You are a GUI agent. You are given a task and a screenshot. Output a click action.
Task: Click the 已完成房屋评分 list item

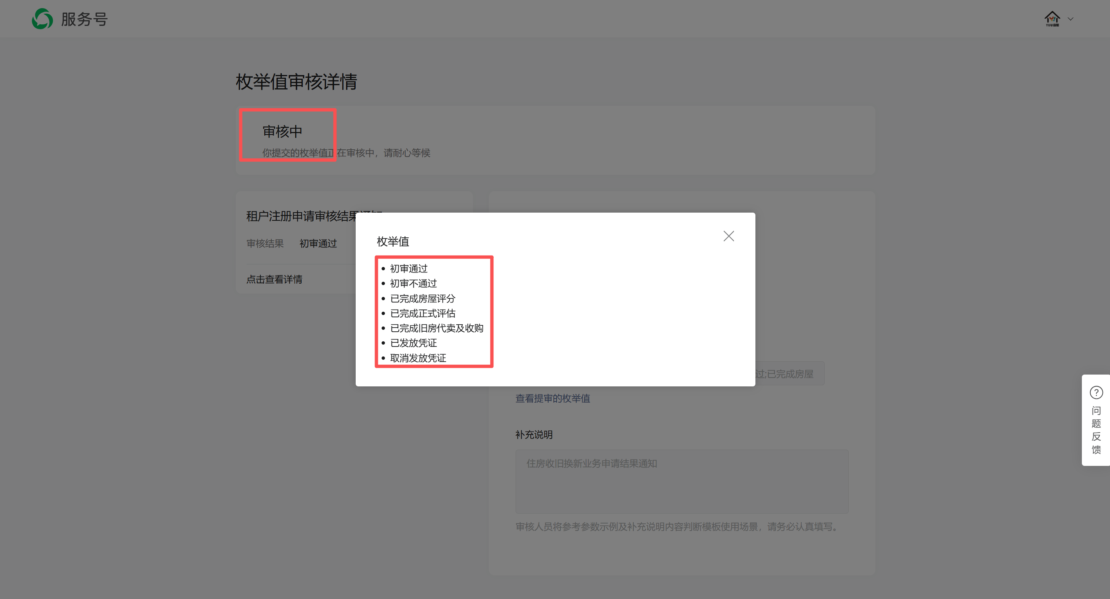pyautogui.click(x=422, y=299)
